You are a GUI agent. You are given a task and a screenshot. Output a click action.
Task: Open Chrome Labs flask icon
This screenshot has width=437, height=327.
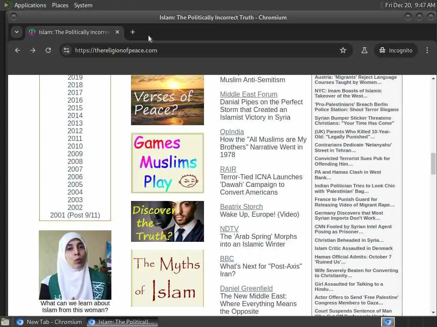pyautogui.click(x=364, y=50)
